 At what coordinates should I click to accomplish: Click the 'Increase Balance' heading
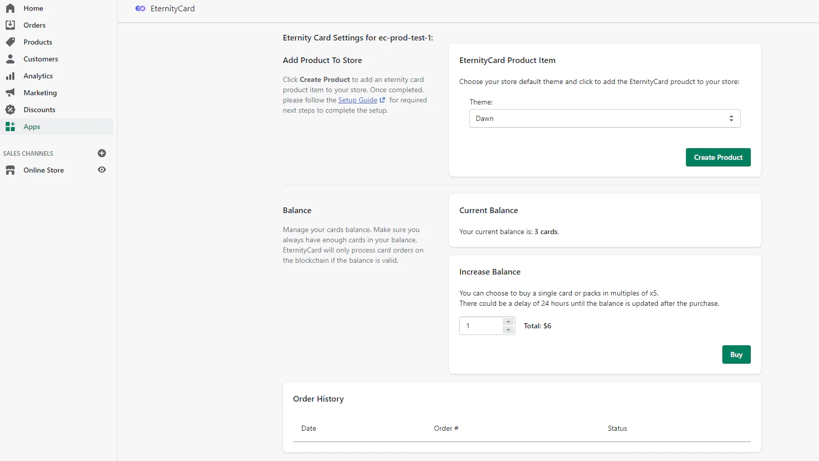coord(490,271)
